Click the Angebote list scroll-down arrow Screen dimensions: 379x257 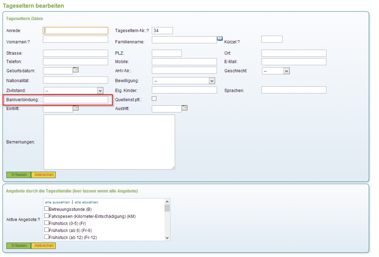(x=167, y=238)
